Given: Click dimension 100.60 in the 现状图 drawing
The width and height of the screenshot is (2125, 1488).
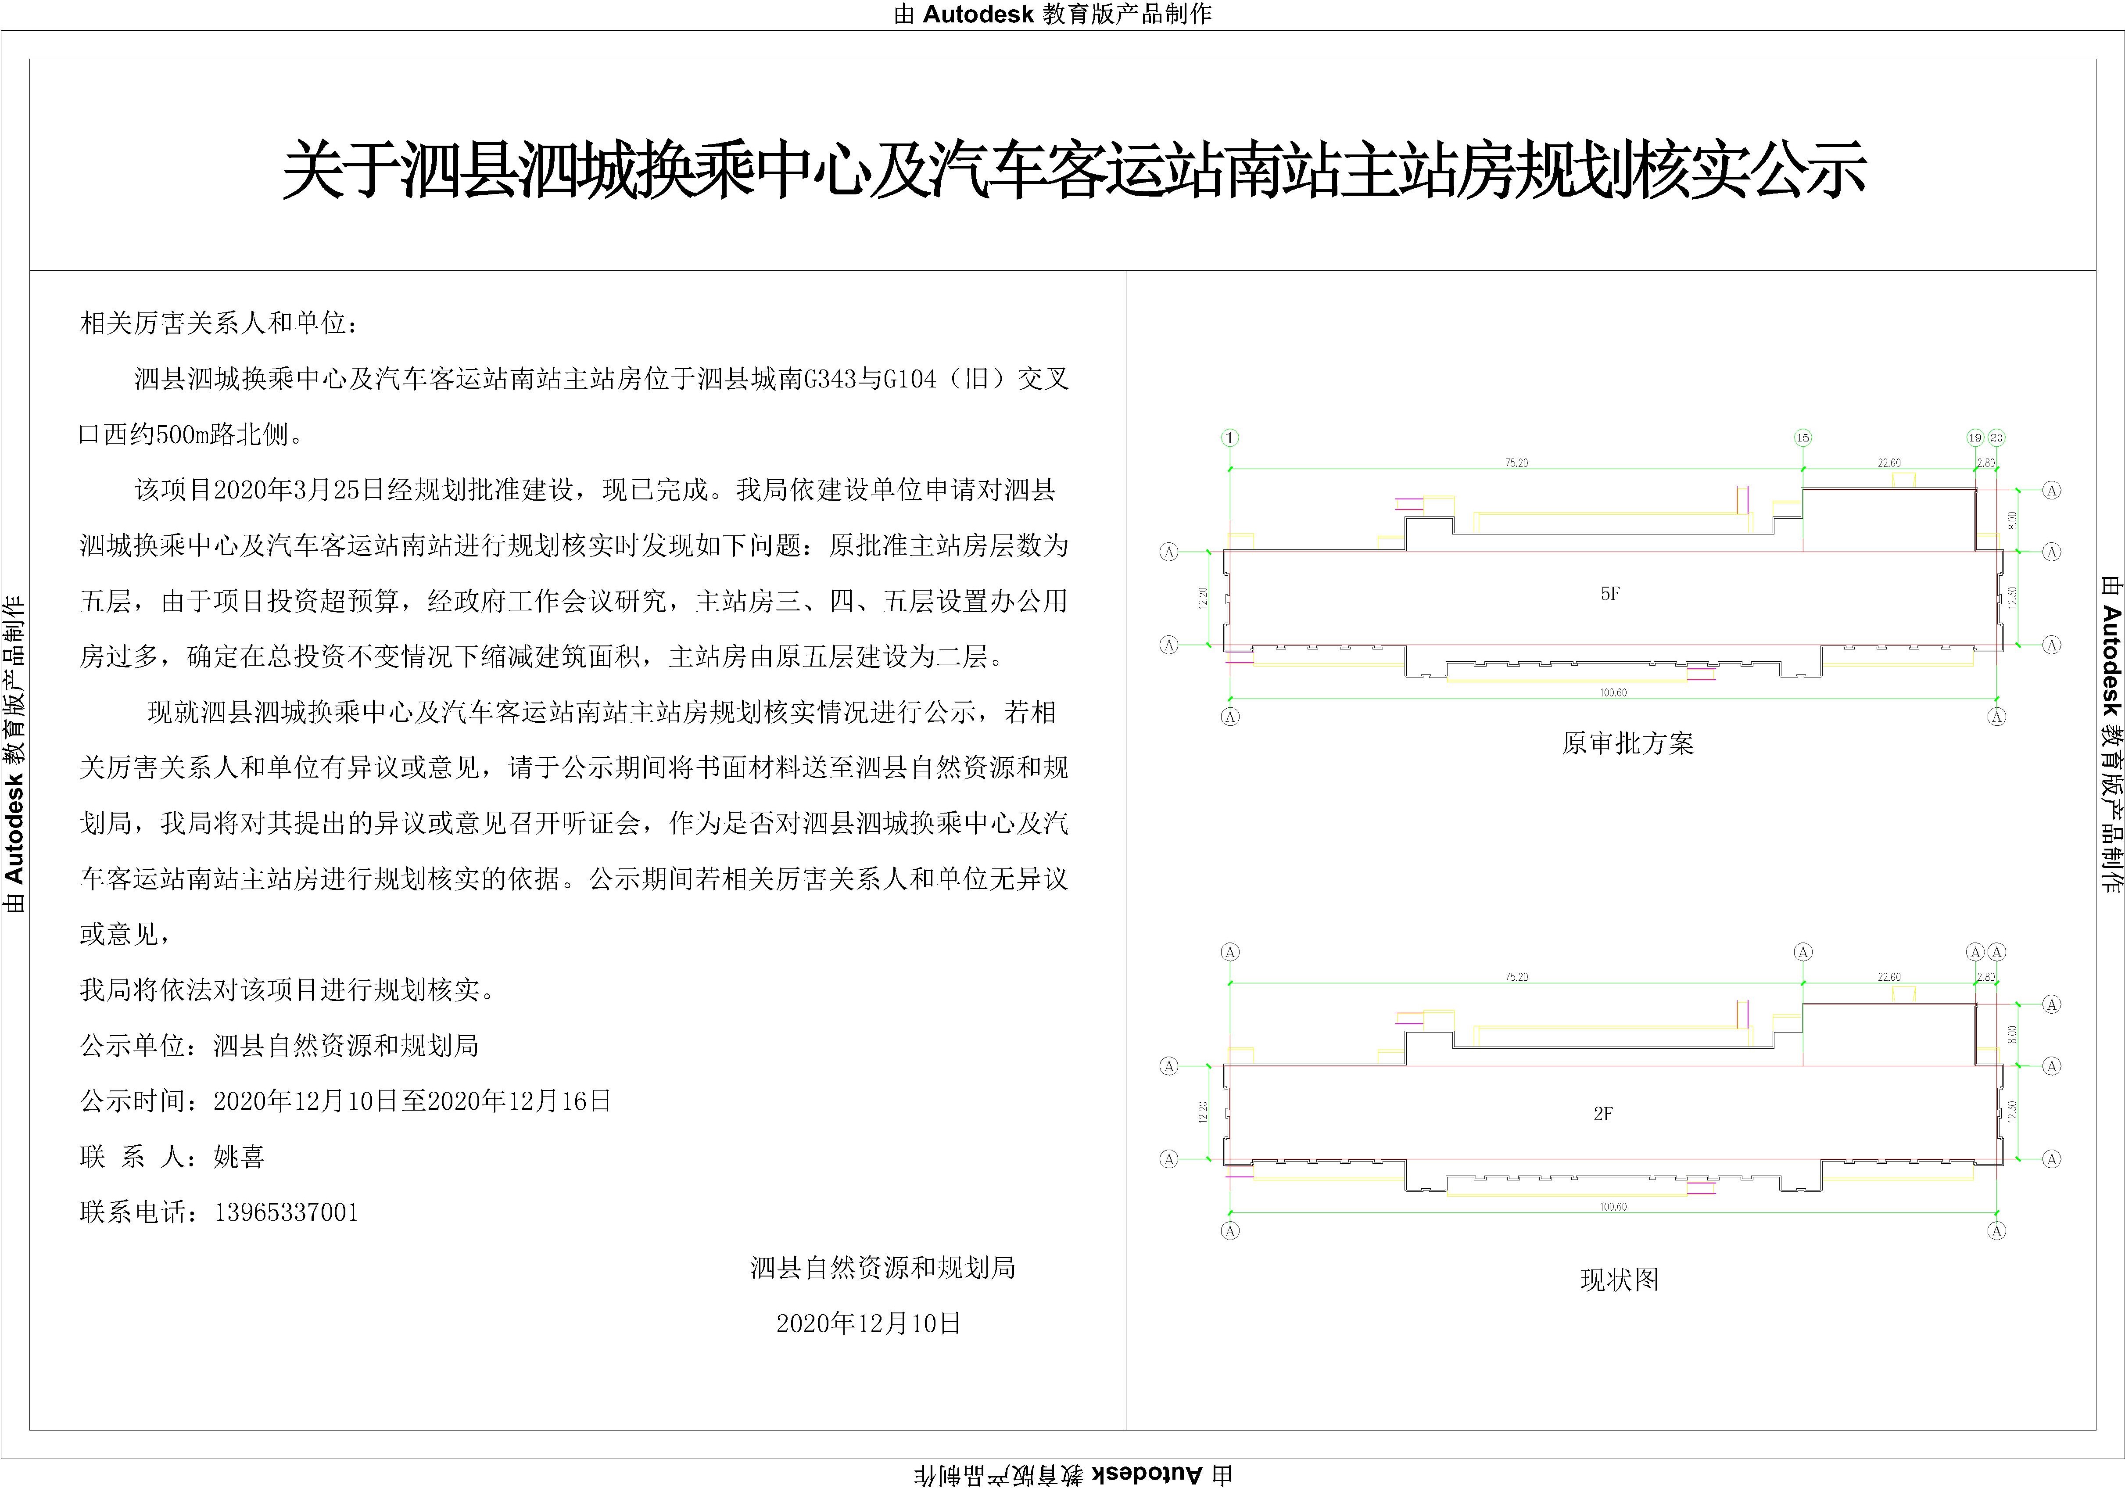Looking at the screenshot, I should (1613, 1207).
